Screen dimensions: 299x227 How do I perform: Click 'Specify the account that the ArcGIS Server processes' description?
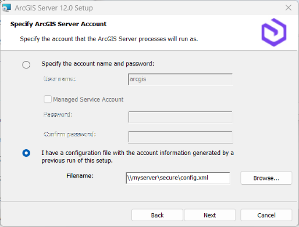[109, 39]
